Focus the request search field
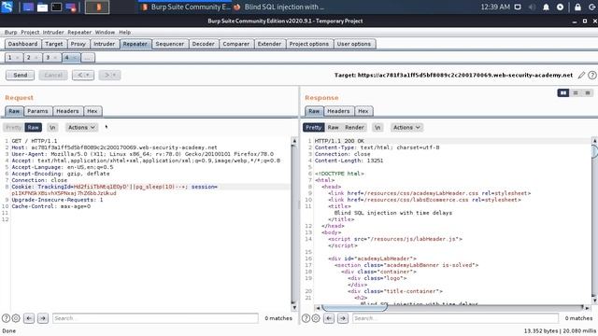The height and width of the screenshot is (336, 598). tap(155, 318)
